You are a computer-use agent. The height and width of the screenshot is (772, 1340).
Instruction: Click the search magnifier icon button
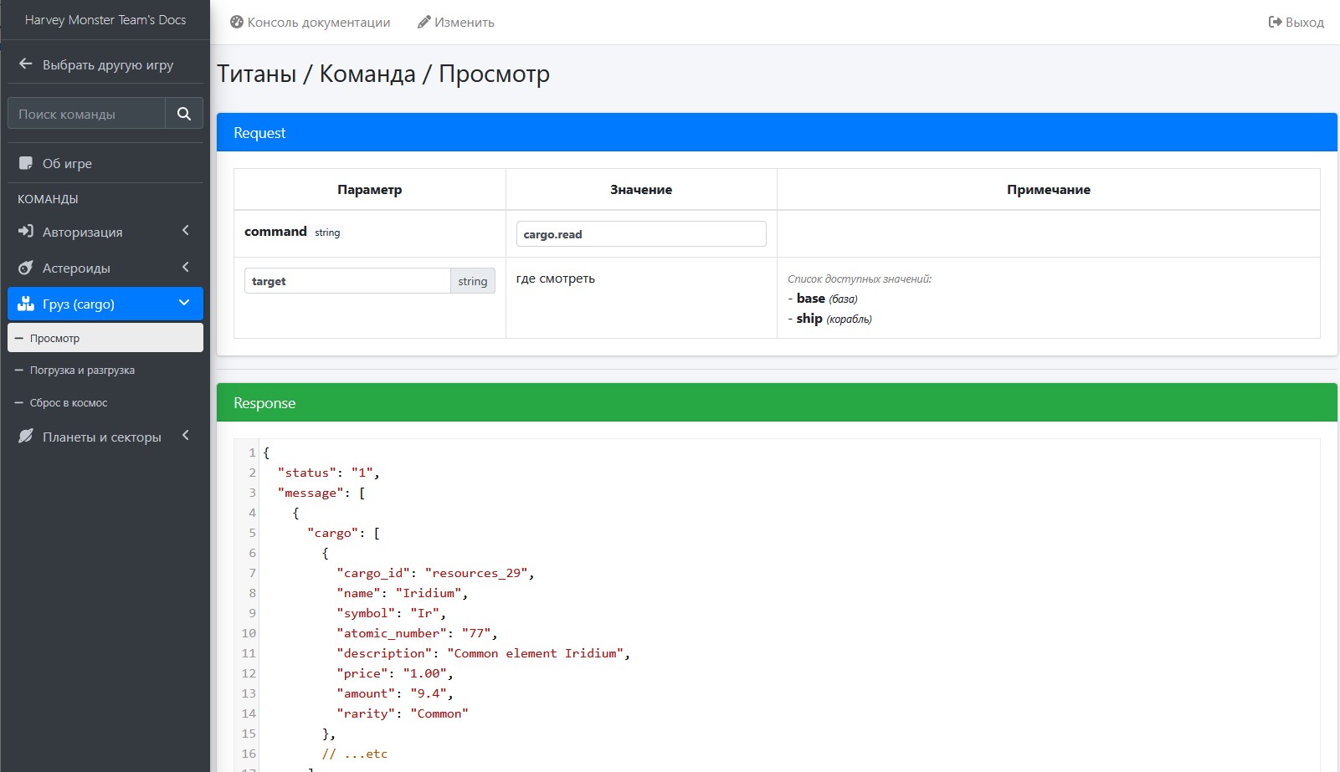click(184, 114)
